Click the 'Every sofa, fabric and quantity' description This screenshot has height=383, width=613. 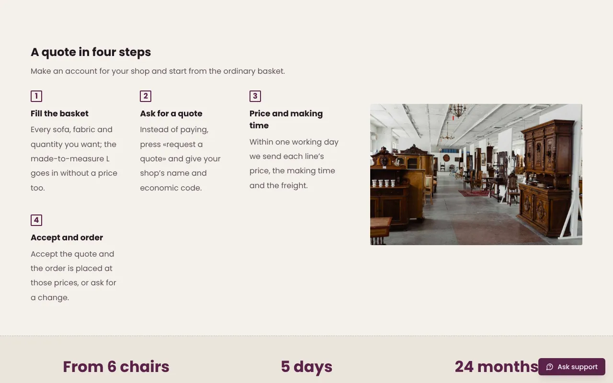pyautogui.click(x=74, y=158)
